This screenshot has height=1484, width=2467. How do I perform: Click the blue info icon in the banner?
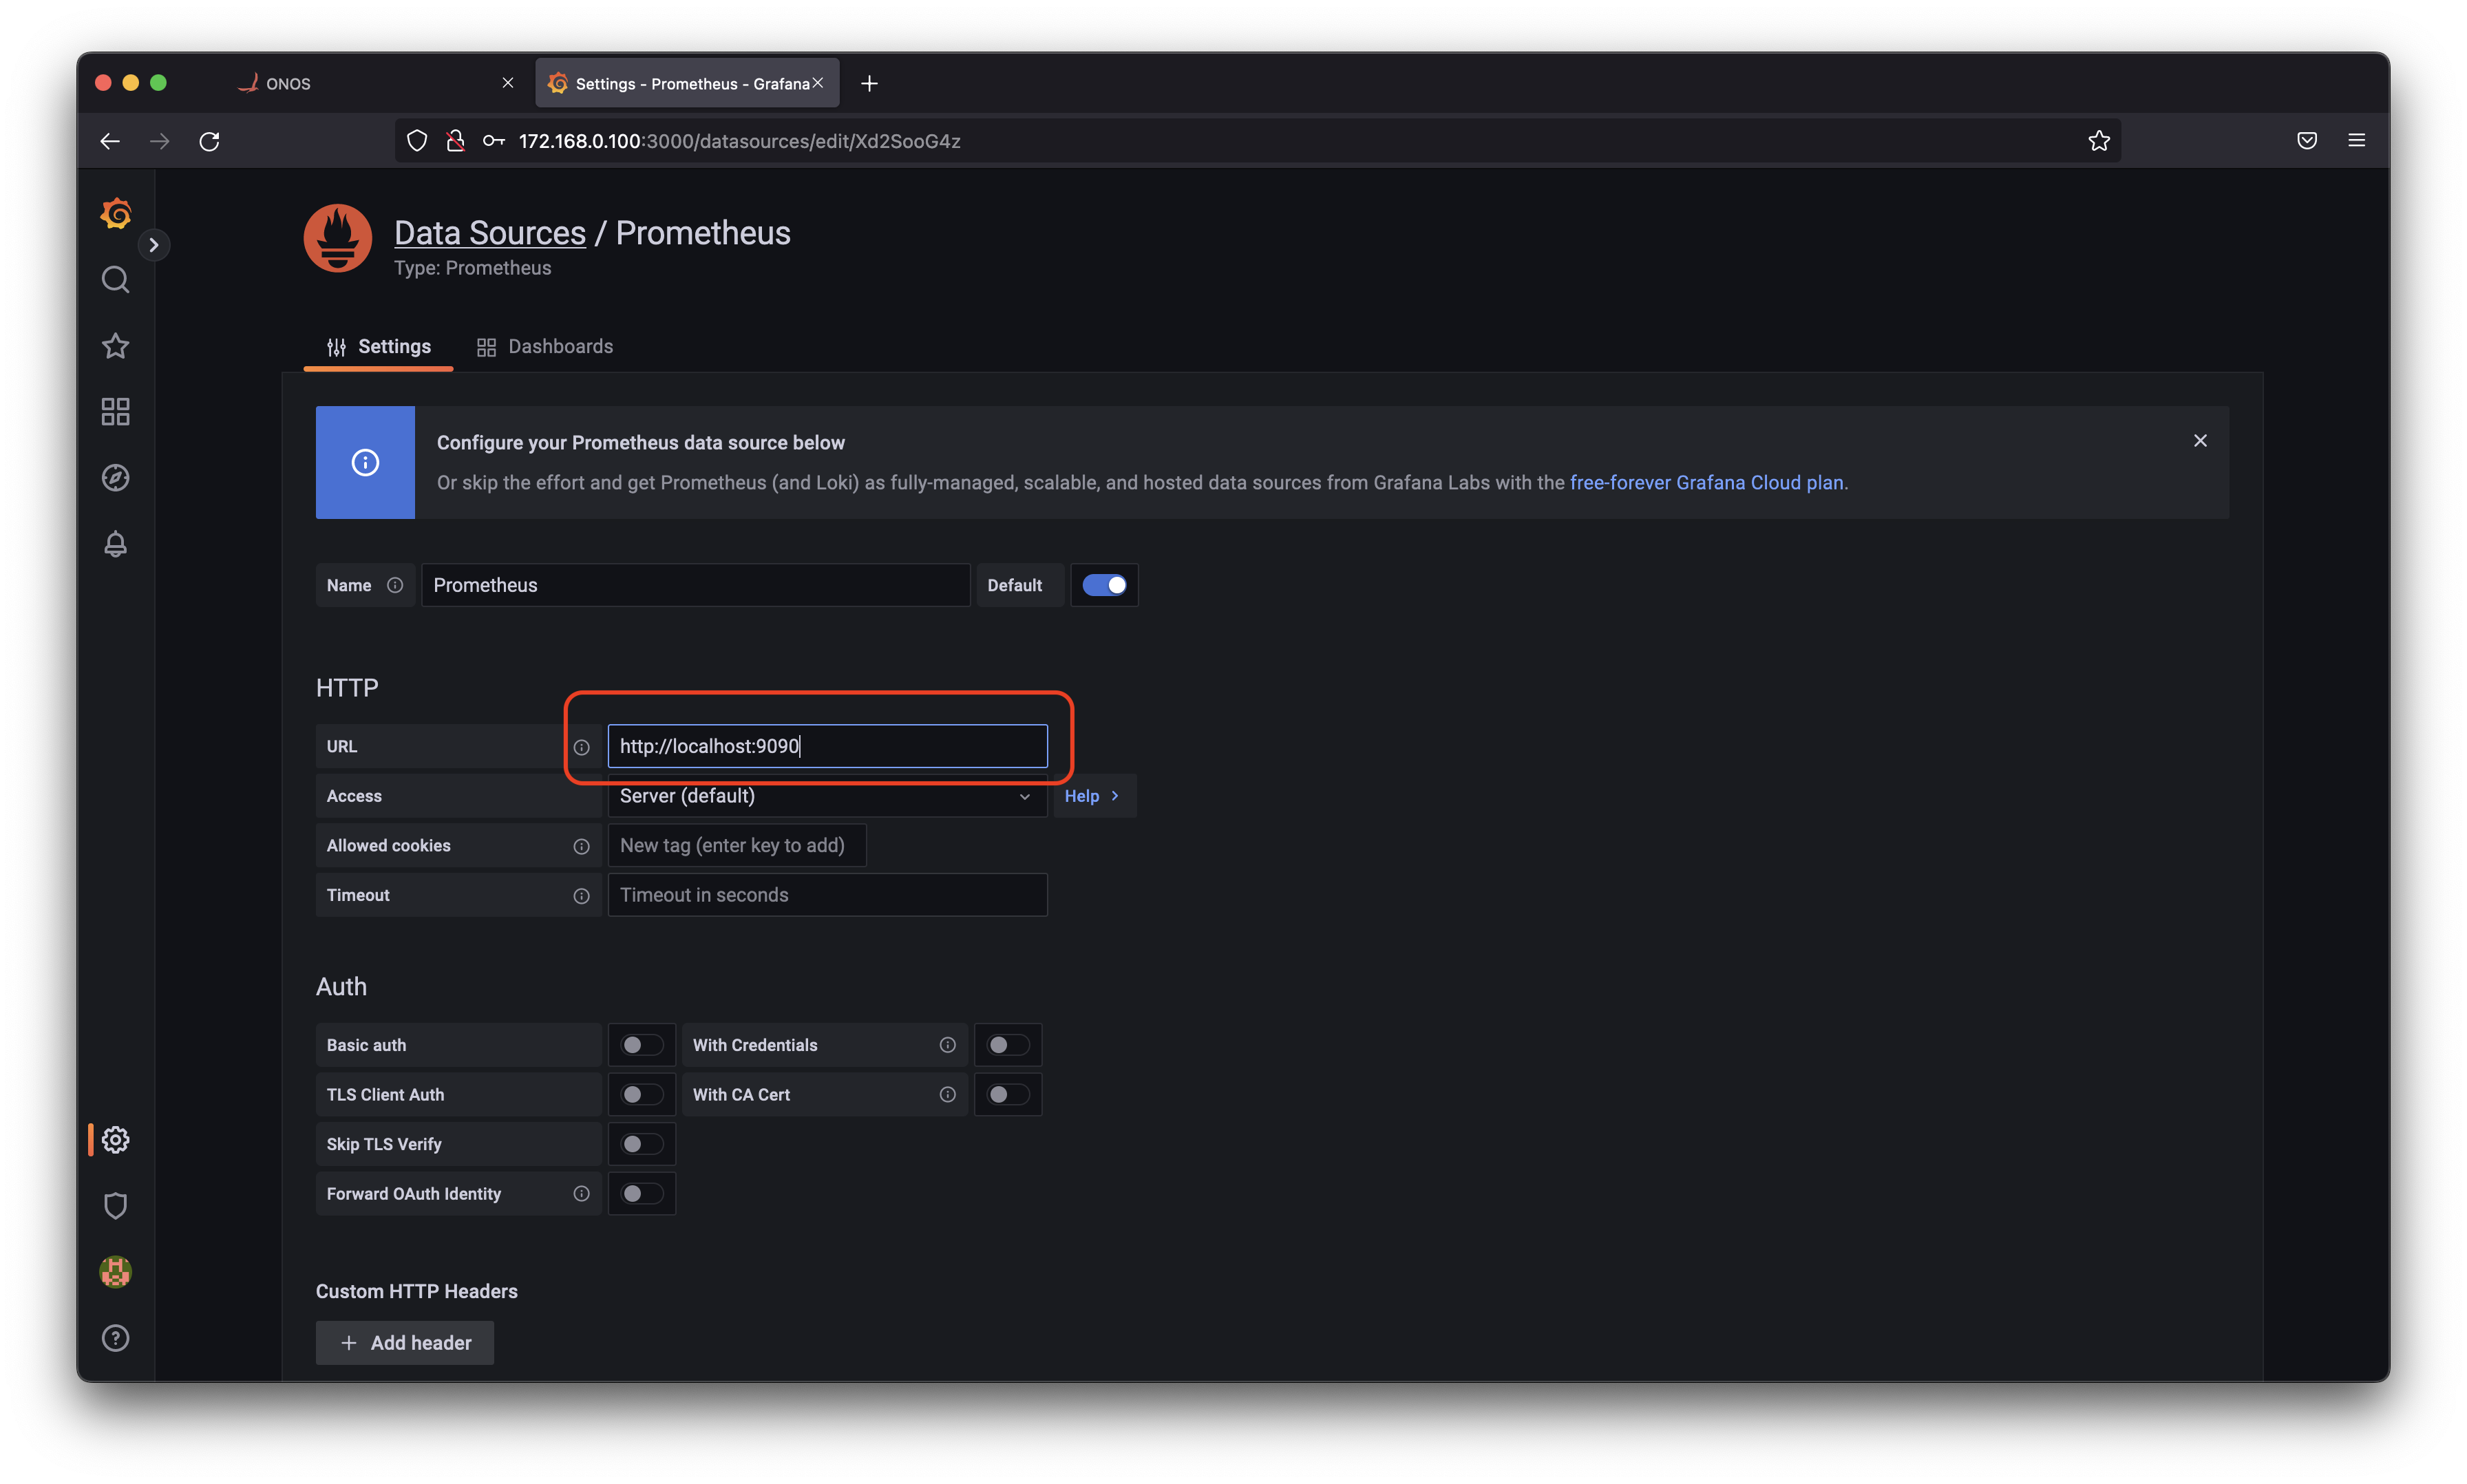365,462
